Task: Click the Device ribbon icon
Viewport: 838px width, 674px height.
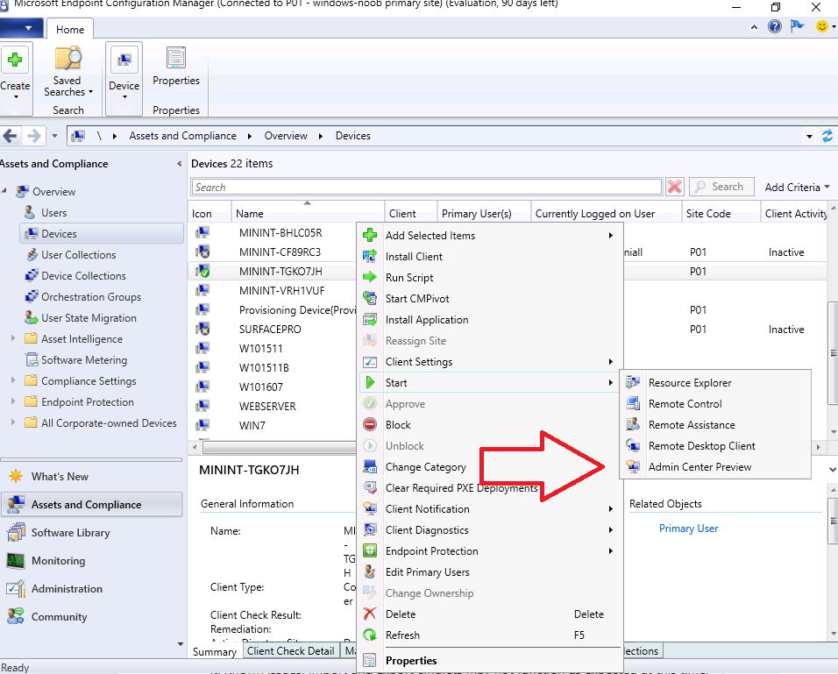Action: (x=124, y=60)
